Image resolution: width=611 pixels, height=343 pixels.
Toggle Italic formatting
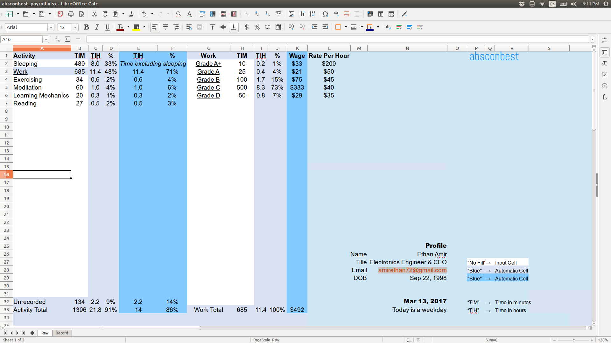(x=97, y=27)
